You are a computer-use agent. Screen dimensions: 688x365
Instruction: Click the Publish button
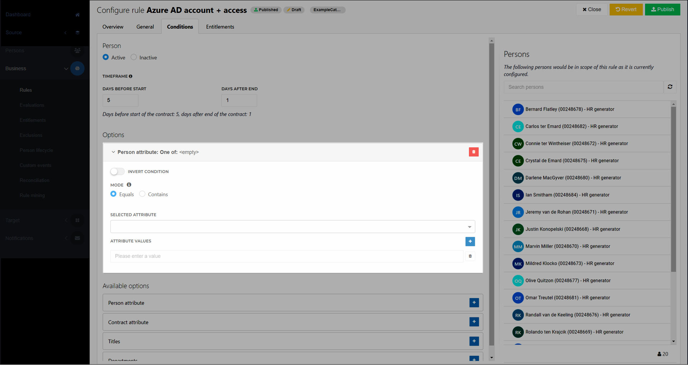(x=662, y=9)
